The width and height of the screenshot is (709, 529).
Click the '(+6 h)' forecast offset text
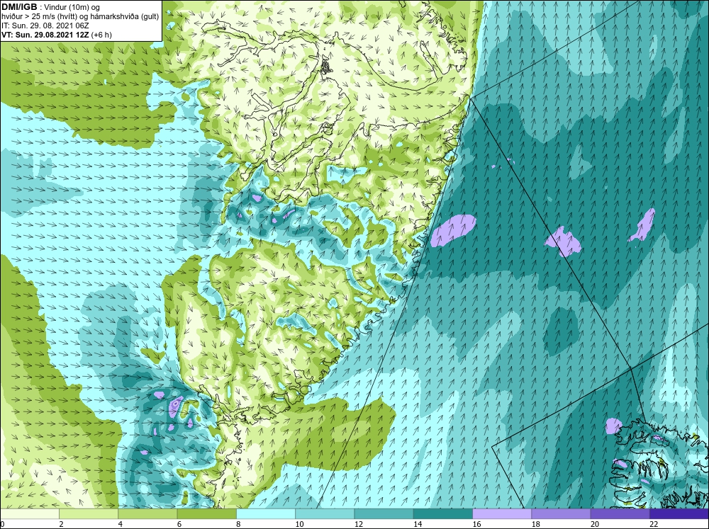click(101, 35)
